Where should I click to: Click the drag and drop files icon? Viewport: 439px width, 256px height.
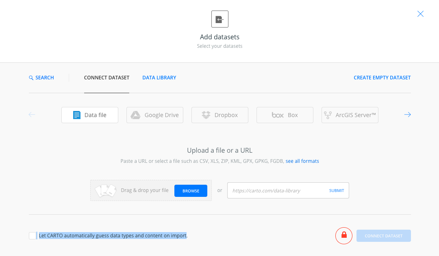[x=106, y=190]
